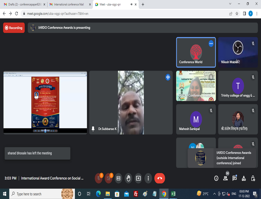Viewport: 261px width, 199px height.
Task: Open File Explorer from taskbar
Action: tap(108, 194)
